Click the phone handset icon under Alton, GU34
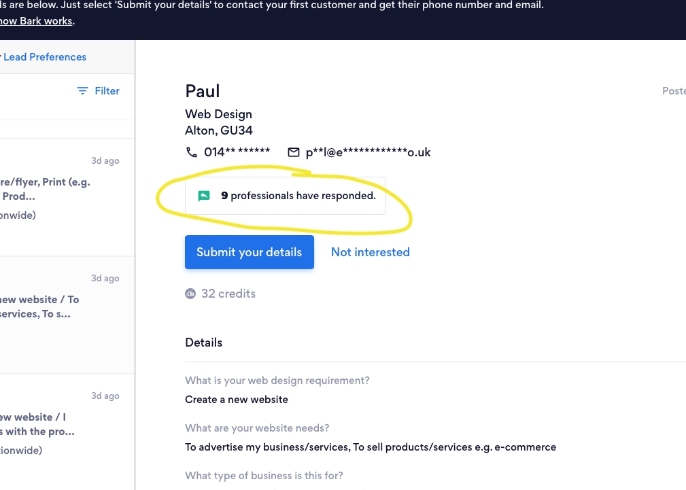Image resolution: width=686 pixels, height=490 pixels. (192, 152)
